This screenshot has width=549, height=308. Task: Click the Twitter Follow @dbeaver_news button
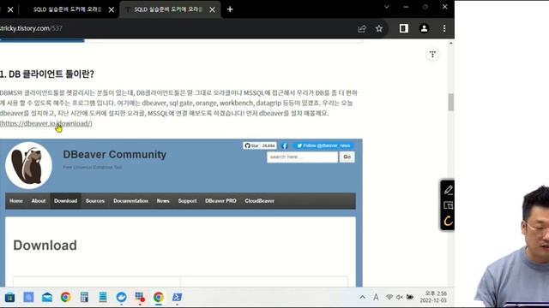[x=323, y=145]
